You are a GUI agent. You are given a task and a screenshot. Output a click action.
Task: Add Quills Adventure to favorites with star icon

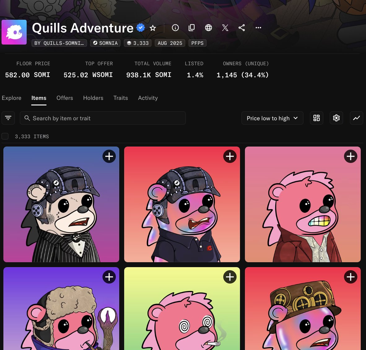click(153, 28)
